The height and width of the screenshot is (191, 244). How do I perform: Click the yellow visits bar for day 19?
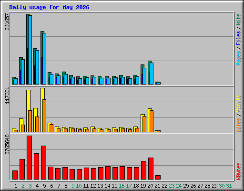(x=142, y=123)
